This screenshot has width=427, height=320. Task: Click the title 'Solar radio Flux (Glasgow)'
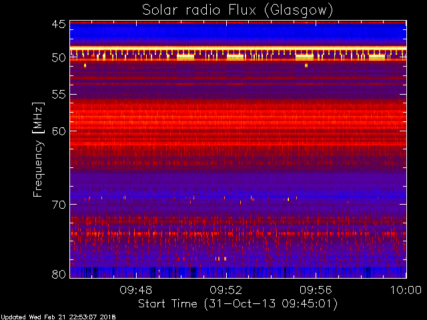click(x=238, y=11)
